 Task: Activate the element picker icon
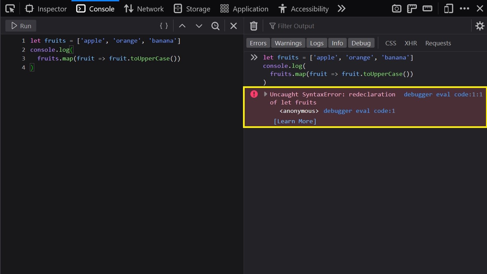pyautogui.click(x=10, y=9)
